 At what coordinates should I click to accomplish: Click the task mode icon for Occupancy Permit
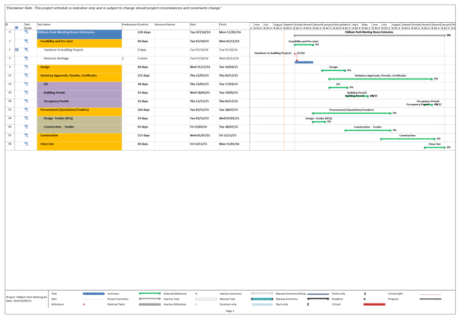pos(27,102)
